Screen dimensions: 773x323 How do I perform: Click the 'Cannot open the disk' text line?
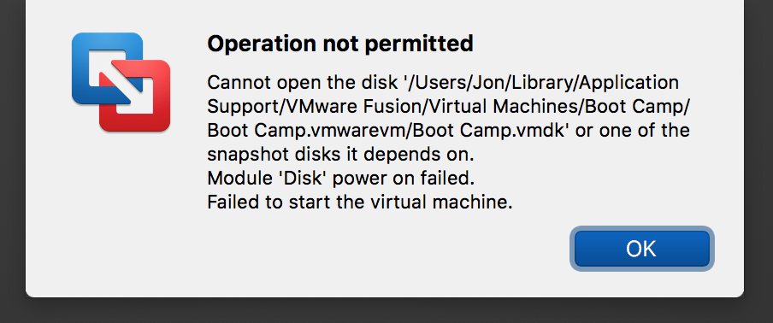pyautogui.click(x=443, y=83)
